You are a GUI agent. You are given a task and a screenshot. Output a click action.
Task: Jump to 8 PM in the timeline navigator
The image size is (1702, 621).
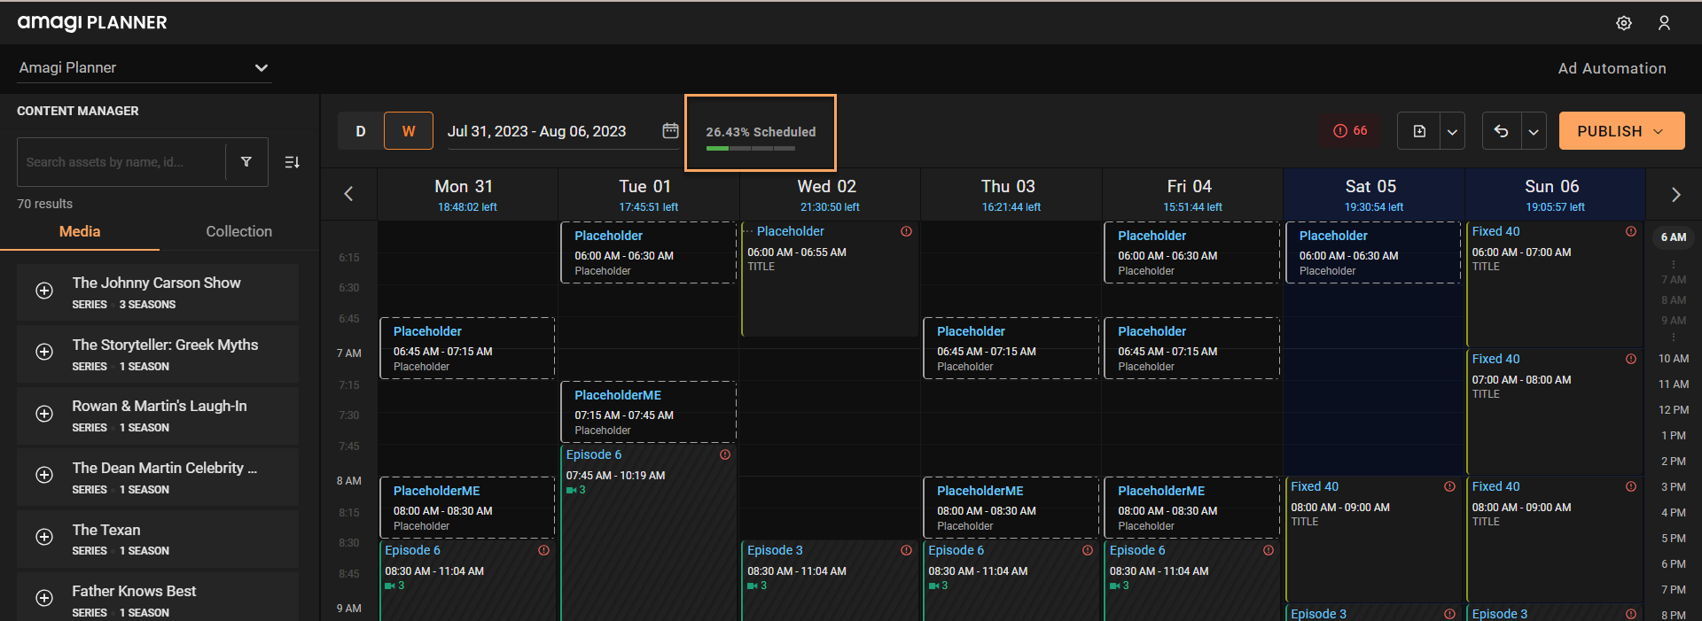click(1674, 615)
